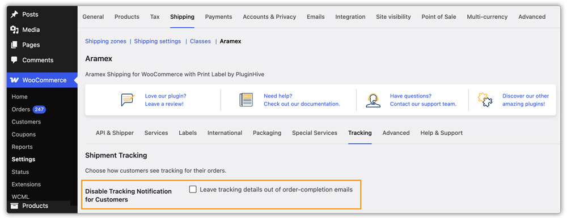Click the 'Shipment Tracking' heading
The width and height of the screenshot is (567, 218).
coord(116,155)
